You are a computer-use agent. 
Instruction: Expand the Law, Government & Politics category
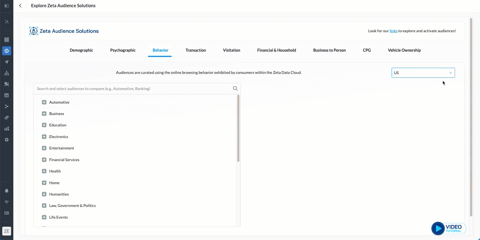(x=44, y=206)
